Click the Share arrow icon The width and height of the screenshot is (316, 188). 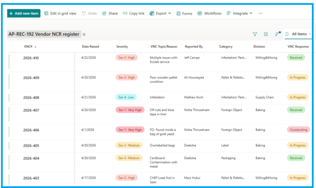pos(104,13)
